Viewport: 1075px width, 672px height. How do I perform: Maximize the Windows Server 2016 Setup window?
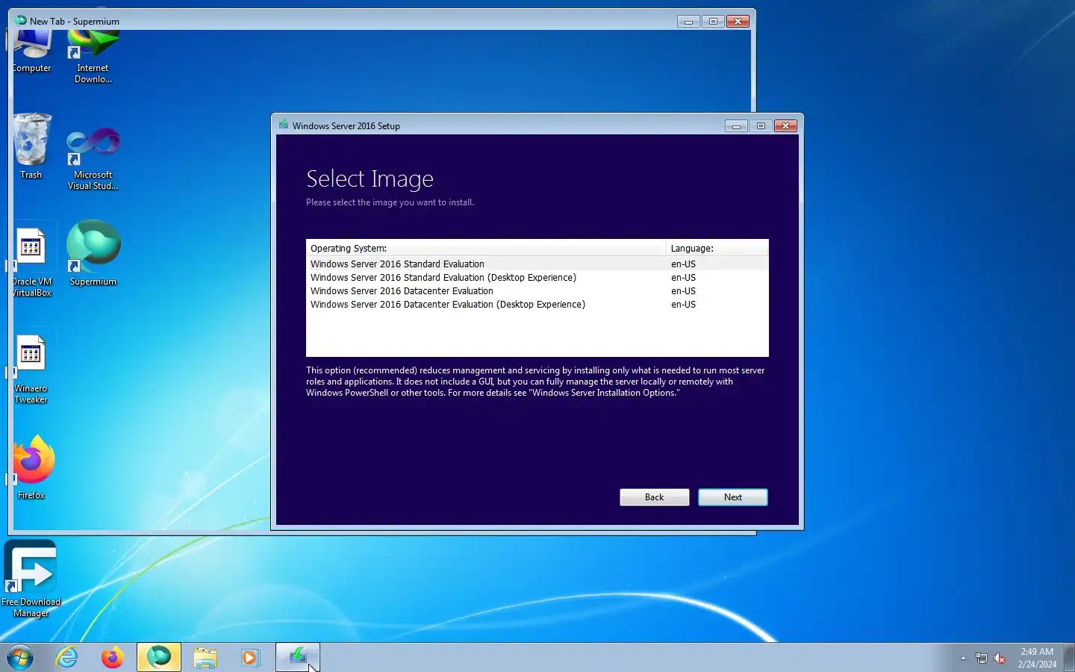tap(761, 125)
